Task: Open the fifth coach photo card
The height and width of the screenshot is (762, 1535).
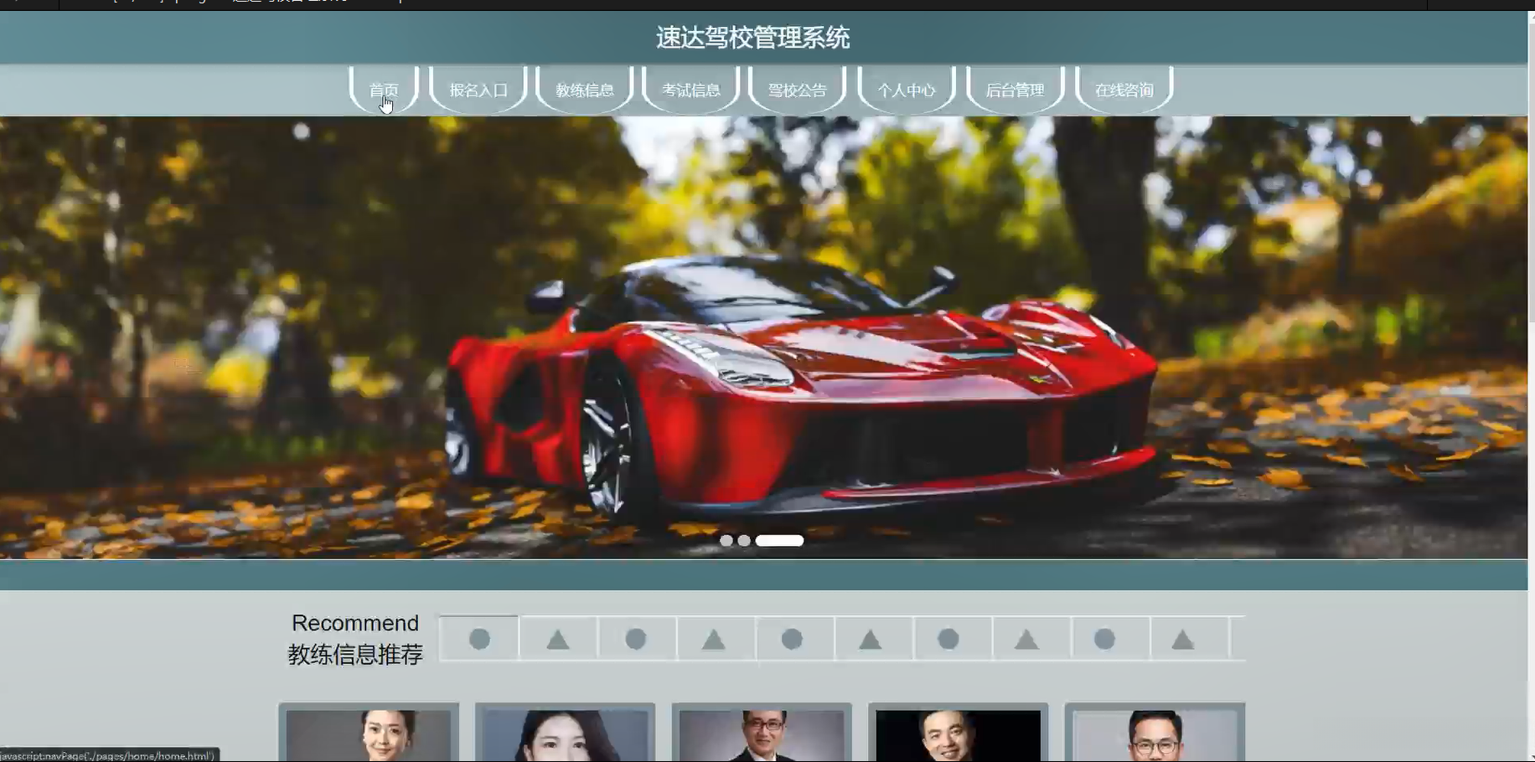Action: (1155, 733)
